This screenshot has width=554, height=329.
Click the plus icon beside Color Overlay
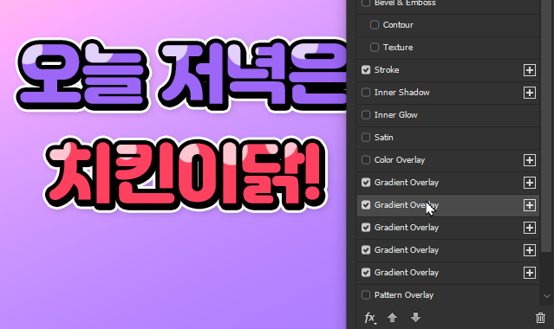[x=529, y=160]
